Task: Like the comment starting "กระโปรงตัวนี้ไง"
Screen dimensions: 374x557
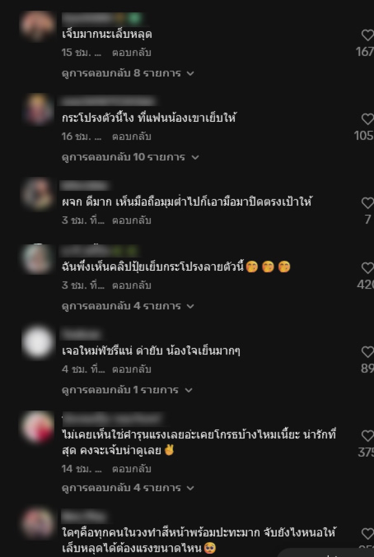Action: point(368,119)
